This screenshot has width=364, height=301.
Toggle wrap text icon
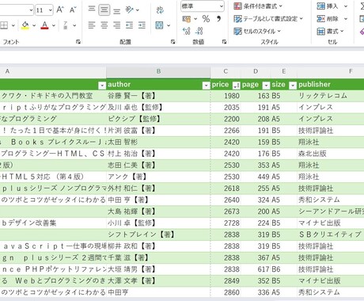click(160, 10)
